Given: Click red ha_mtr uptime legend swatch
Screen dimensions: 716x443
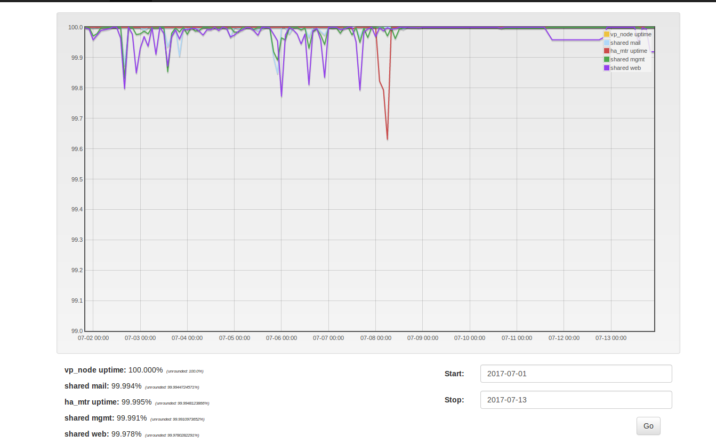Looking at the screenshot, I should coord(607,51).
